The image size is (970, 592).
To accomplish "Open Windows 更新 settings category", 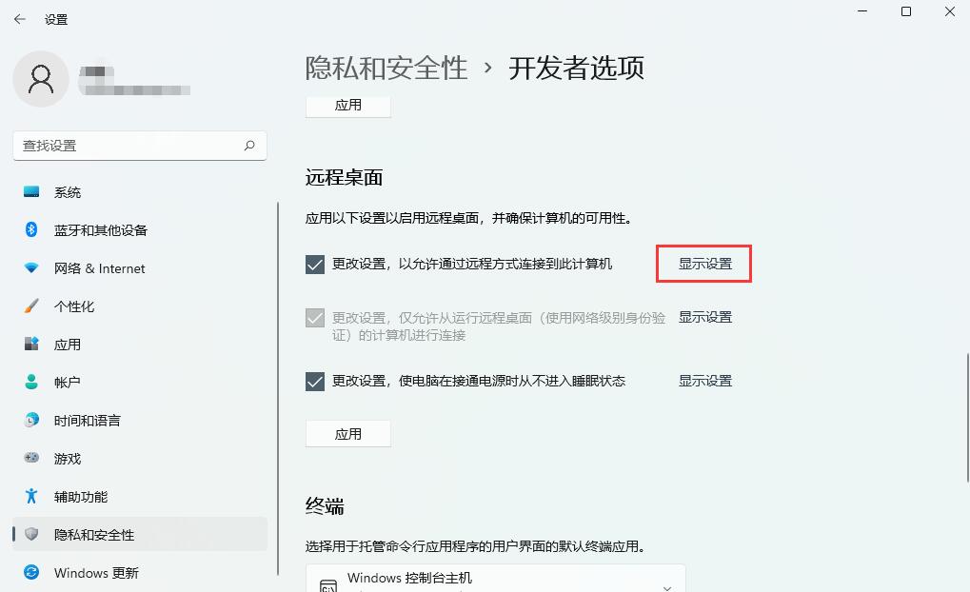I will tap(140, 573).
